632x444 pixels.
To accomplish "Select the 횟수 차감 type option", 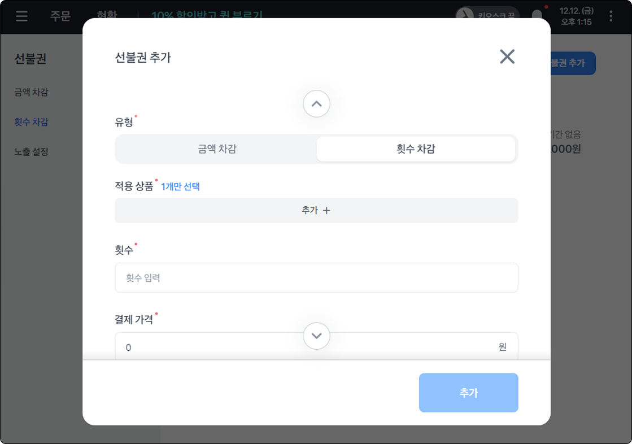I will pos(416,149).
